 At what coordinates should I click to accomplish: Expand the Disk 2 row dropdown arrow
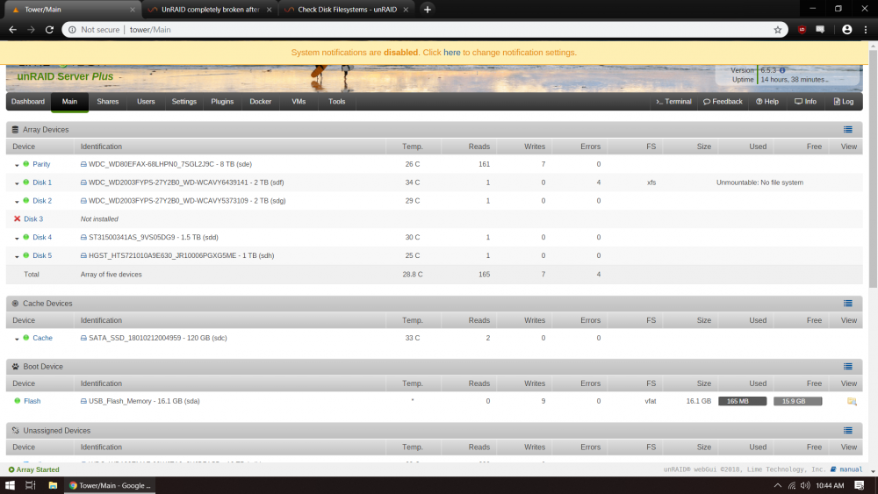click(x=17, y=202)
